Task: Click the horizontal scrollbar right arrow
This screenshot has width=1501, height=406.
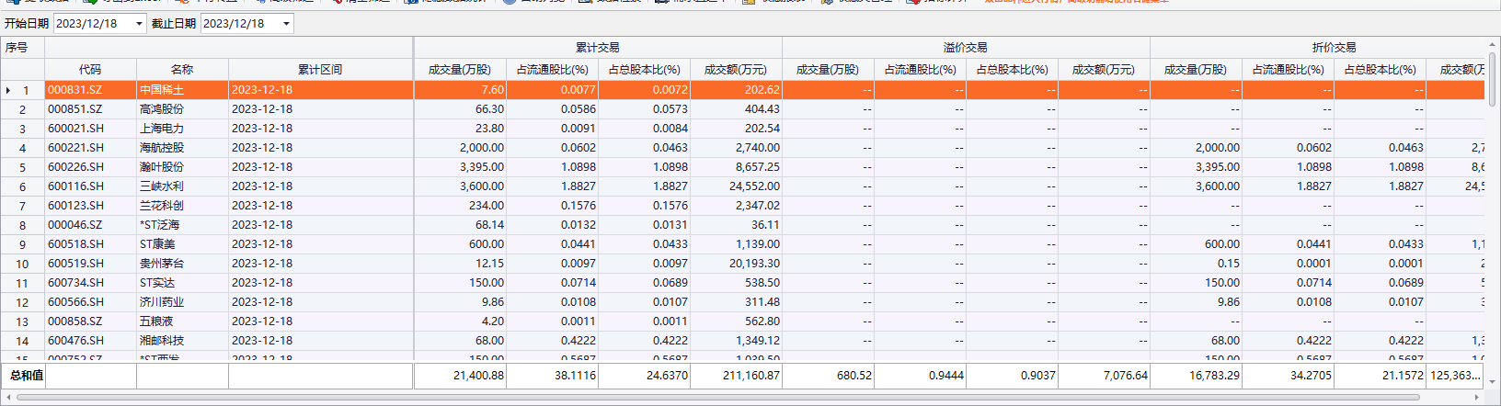Action: 1477,398
